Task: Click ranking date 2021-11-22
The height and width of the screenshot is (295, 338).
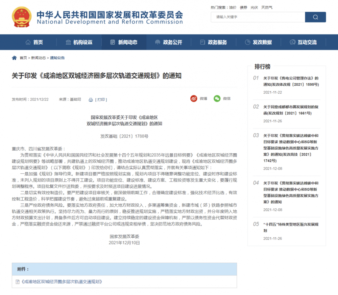Action: click(x=273, y=92)
